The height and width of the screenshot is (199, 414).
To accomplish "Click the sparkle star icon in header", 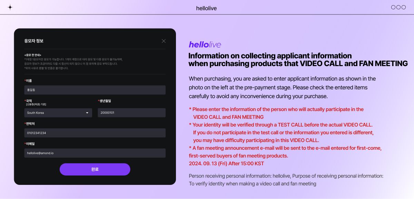I will click(10, 7).
